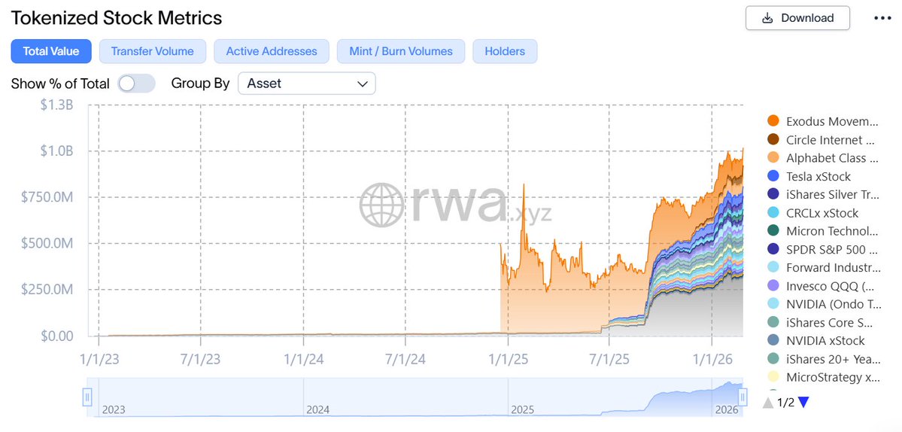The width and height of the screenshot is (902, 432).
Task: Switch to the Holders tab
Action: tap(505, 51)
